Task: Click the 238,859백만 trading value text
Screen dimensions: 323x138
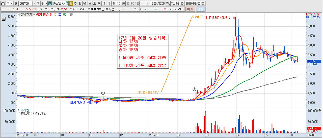Action: point(96,9)
